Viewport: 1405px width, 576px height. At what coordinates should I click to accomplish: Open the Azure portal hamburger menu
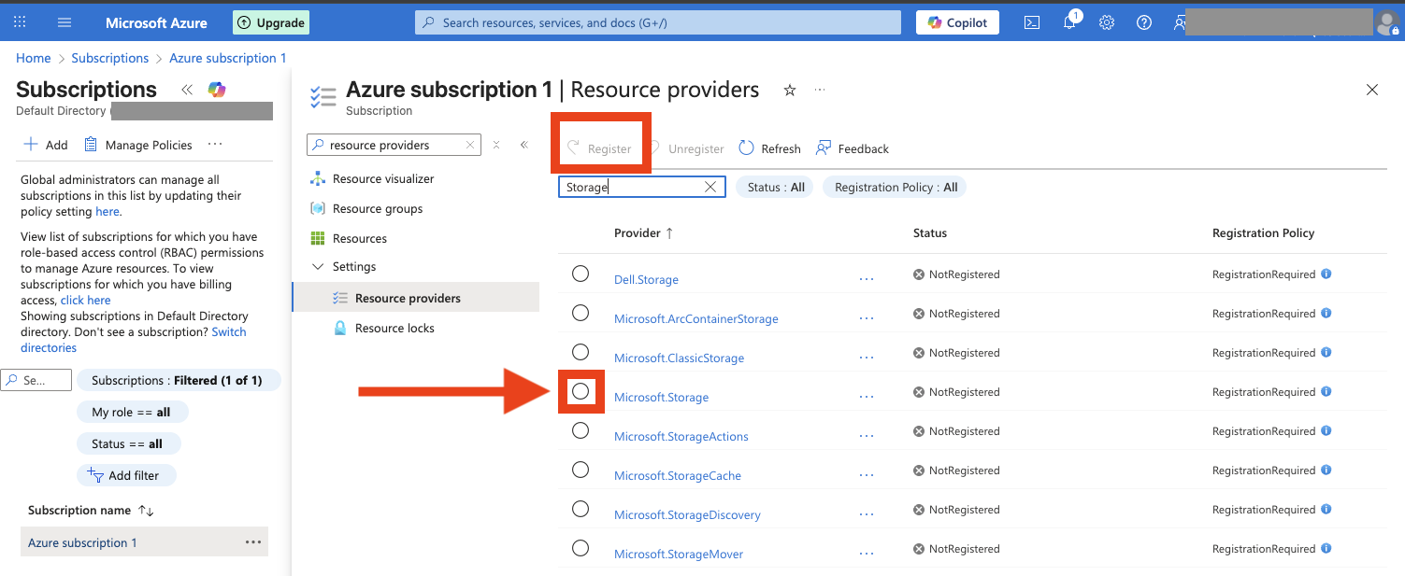(x=65, y=22)
